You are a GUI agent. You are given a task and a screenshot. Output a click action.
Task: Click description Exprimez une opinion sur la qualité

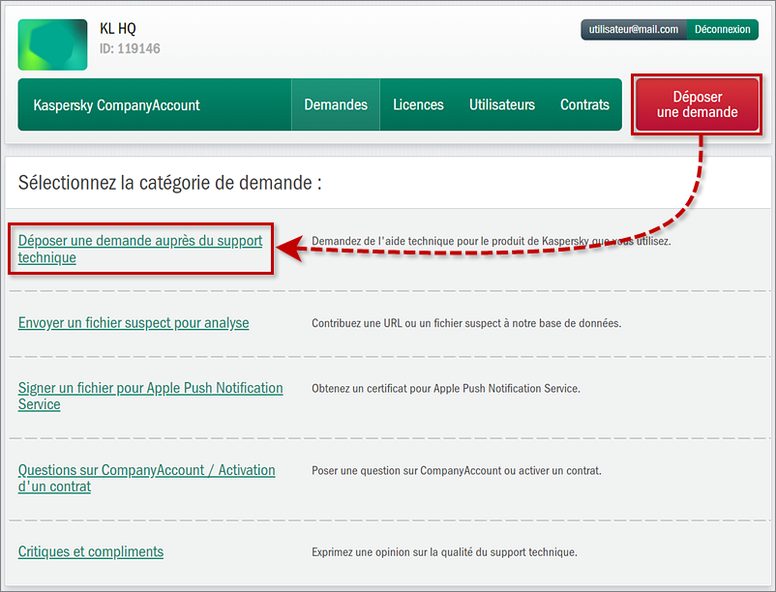point(444,552)
